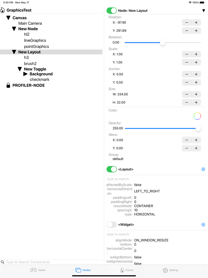This screenshot has width=208, height=278.
Task: Decrease Size W with the minus button
Action: point(187,94)
